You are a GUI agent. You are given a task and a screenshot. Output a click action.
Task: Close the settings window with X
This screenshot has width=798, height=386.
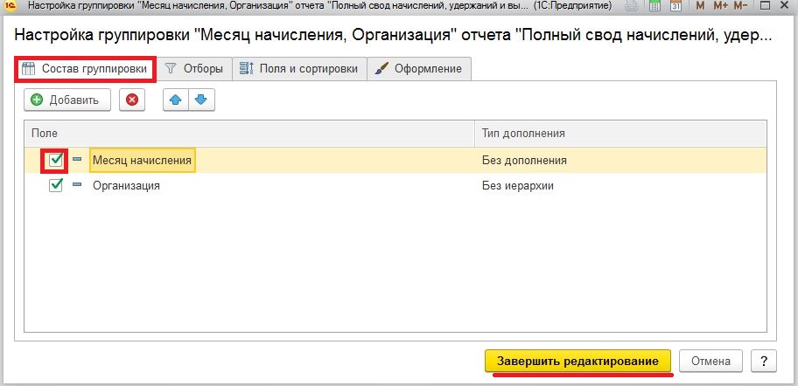tap(785, 7)
